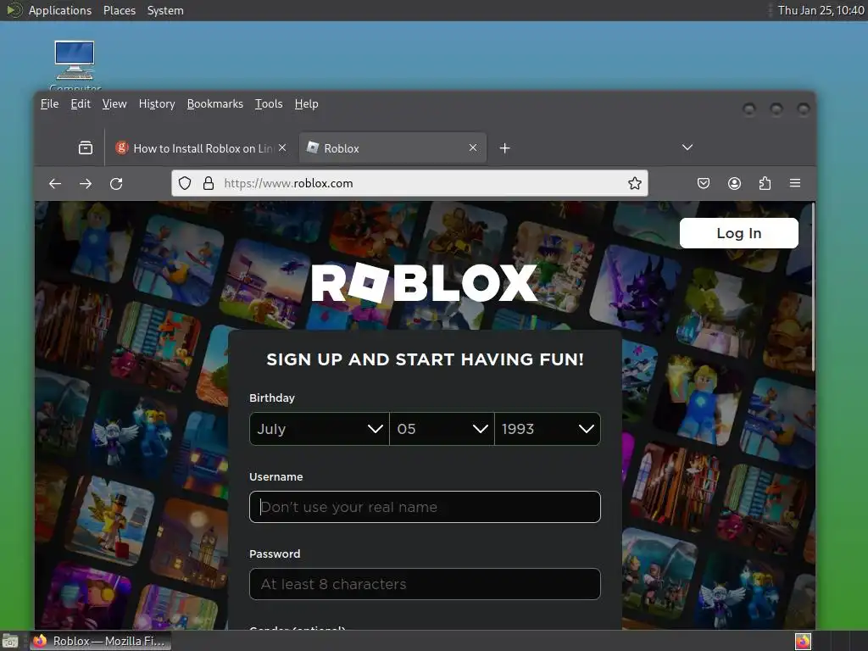Open the Firefox View icon beside tabs
The width and height of the screenshot is (868, 651).
[x=86, y=147]
